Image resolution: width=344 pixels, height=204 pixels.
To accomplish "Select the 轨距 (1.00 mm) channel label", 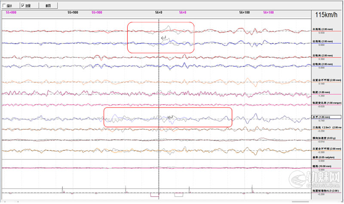I will coord(321,92).
